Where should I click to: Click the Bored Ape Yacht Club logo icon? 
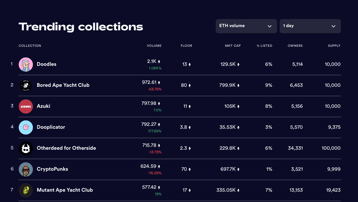point(26,86)
